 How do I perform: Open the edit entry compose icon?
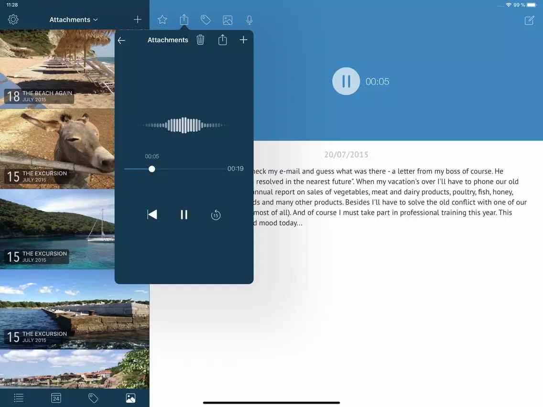pyautogui.click(x=529, y=20)
